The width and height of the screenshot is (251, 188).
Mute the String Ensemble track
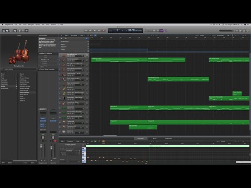click(x=69, y=56)
